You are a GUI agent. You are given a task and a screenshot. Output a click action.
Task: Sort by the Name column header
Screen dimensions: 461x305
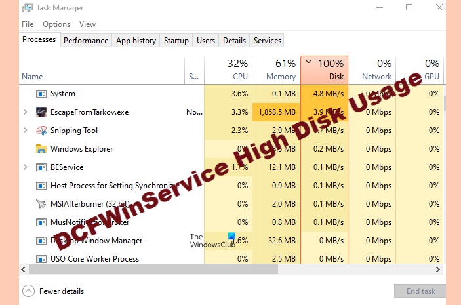pos(102,71)
